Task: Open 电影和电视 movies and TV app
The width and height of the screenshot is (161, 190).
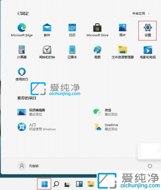Action: [x=148, y=52]
